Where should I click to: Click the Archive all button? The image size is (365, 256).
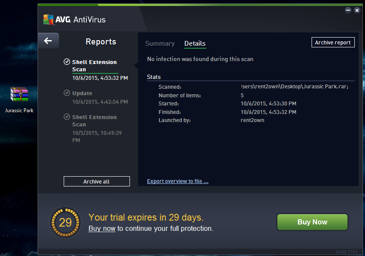[97, 181]
